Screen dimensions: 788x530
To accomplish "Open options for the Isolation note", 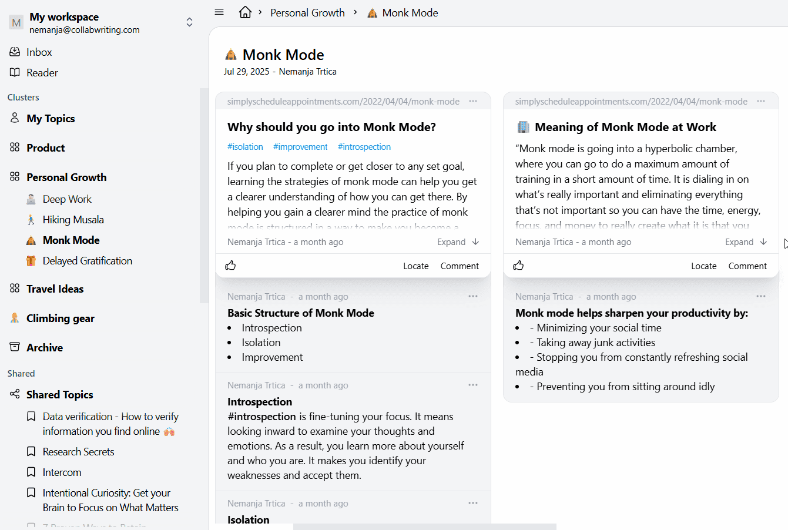I will click(x=473, y=503).
